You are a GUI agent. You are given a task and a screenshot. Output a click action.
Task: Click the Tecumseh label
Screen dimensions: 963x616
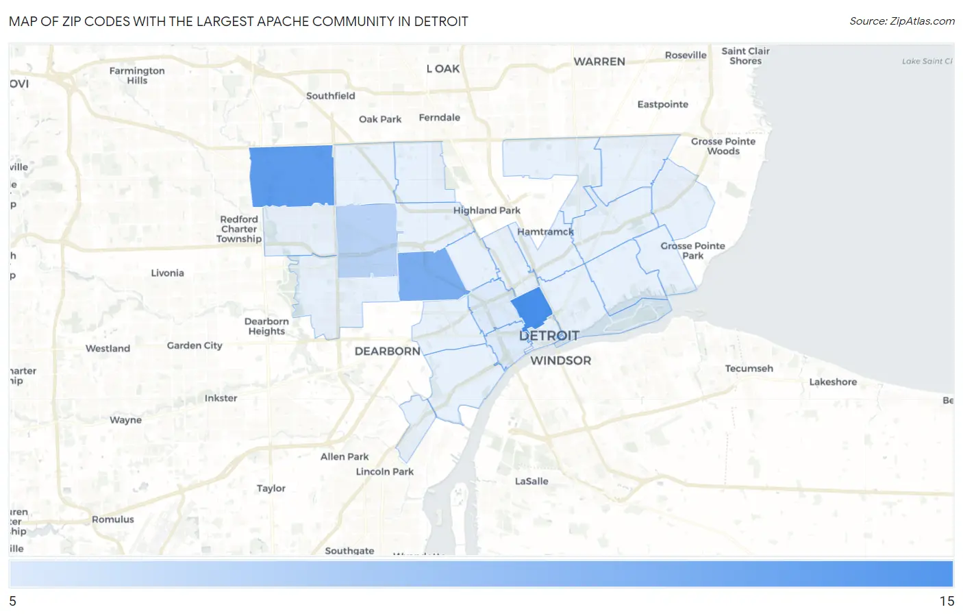click(x=749, y=369)
